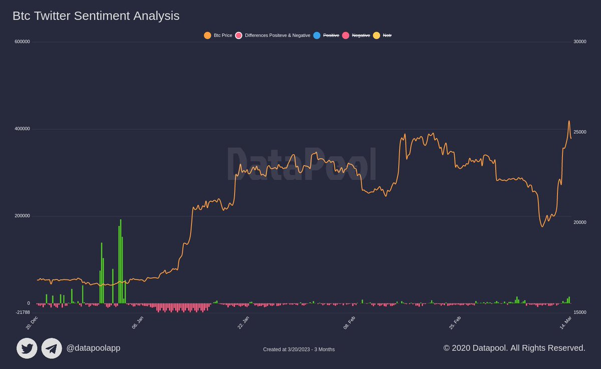The height and width of the screenshot is (369, 601).
Task: Click the 08. Feb date label
Action: coord(349,323)
